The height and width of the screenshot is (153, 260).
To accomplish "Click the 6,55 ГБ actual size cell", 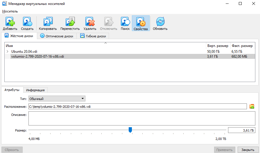I will pyautogui.click(x=237, y=52).
